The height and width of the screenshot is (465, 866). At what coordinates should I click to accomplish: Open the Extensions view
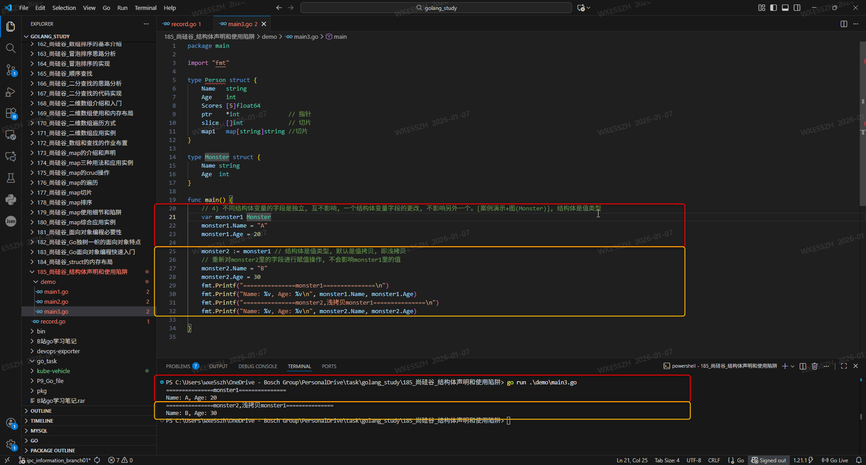click(x=11, y=113)
